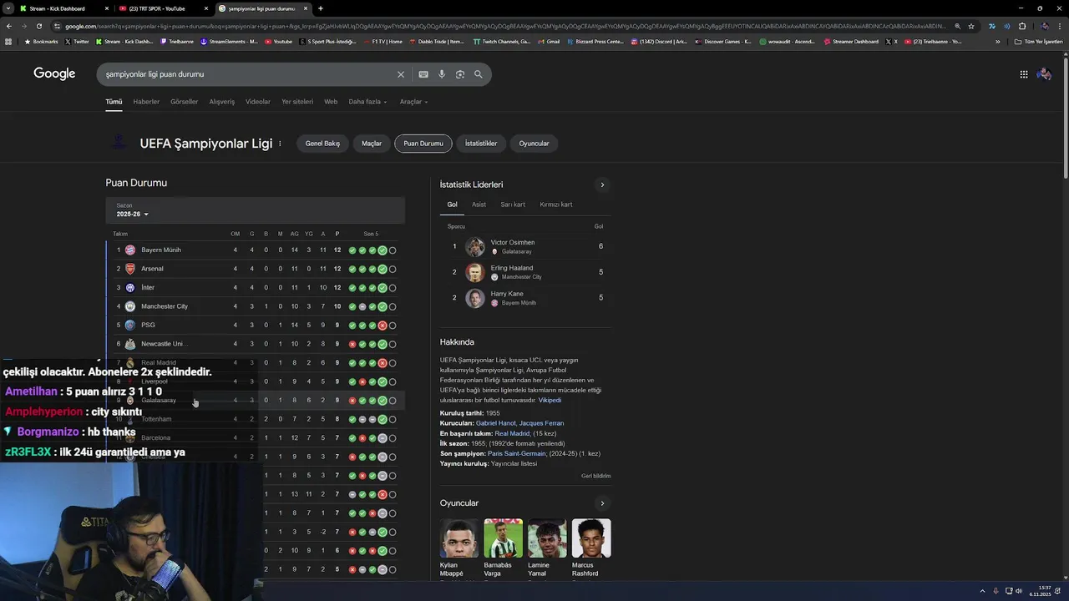Open the Paris Saint-Germain link
1069x601 pixels.
click(x=517, y=453)
